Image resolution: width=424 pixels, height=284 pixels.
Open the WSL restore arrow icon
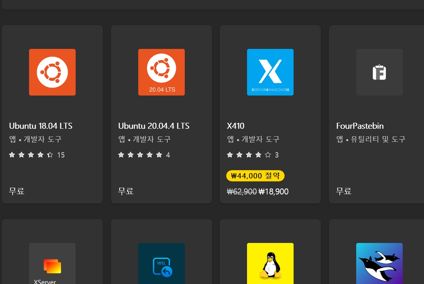point(161,263)
